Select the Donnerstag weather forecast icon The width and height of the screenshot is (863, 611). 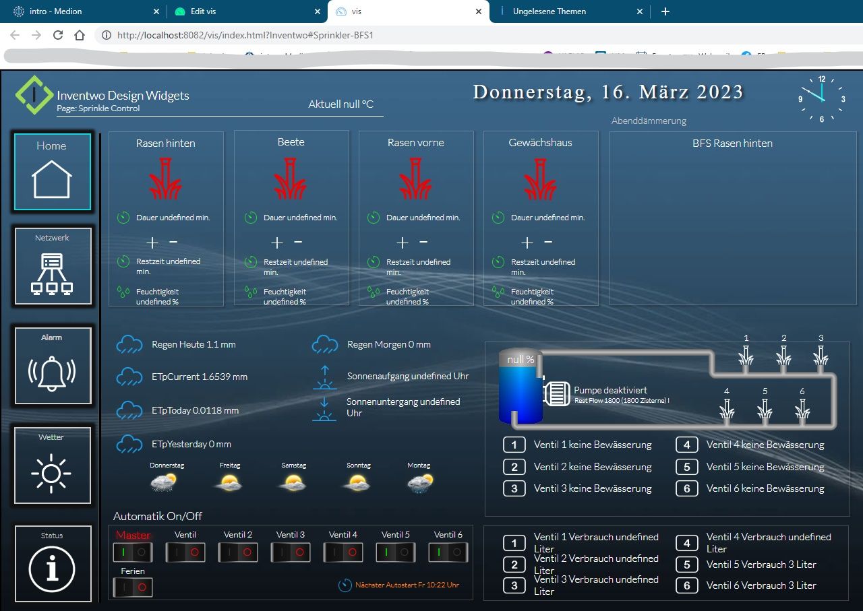[x=164, y=482]
